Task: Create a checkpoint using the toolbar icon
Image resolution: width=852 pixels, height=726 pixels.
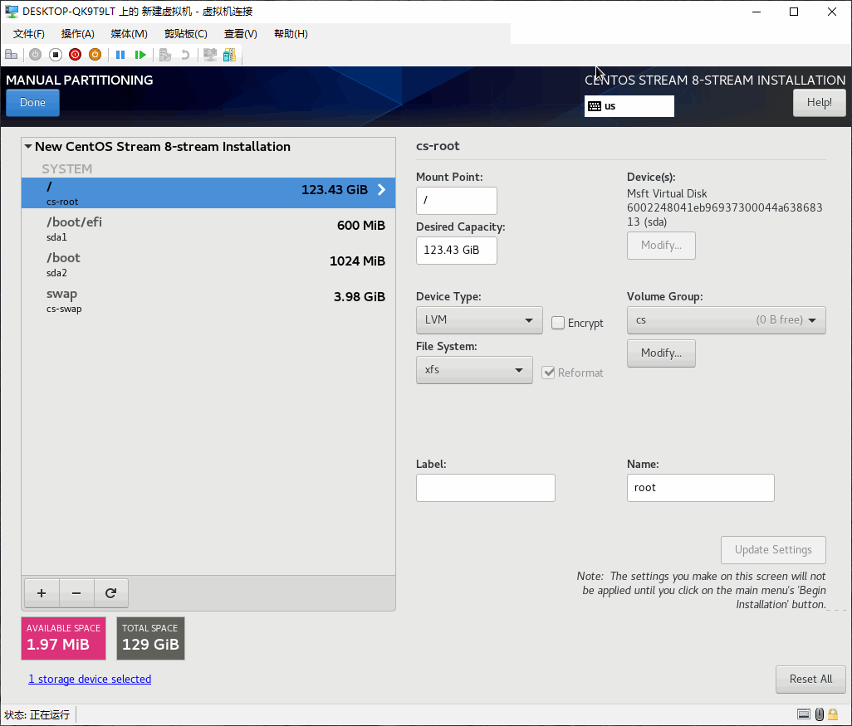Action: click(165, 54)
